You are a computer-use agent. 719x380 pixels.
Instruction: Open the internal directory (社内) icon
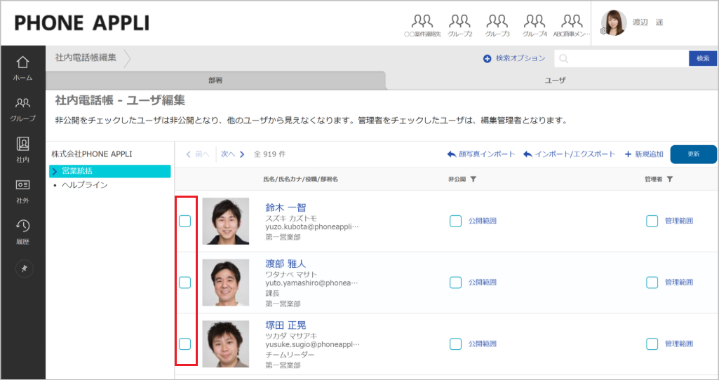[22, 149]
